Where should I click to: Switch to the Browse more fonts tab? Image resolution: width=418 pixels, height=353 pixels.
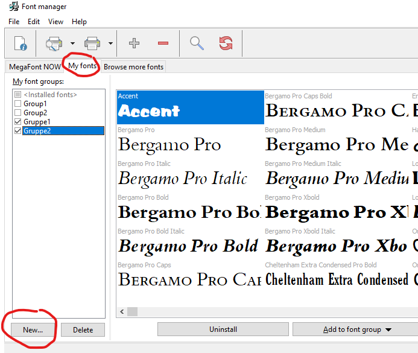[133, 67]
